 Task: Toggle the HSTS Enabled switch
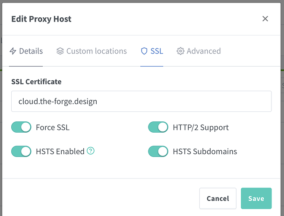pyautogui.click(x=21, y=151)
